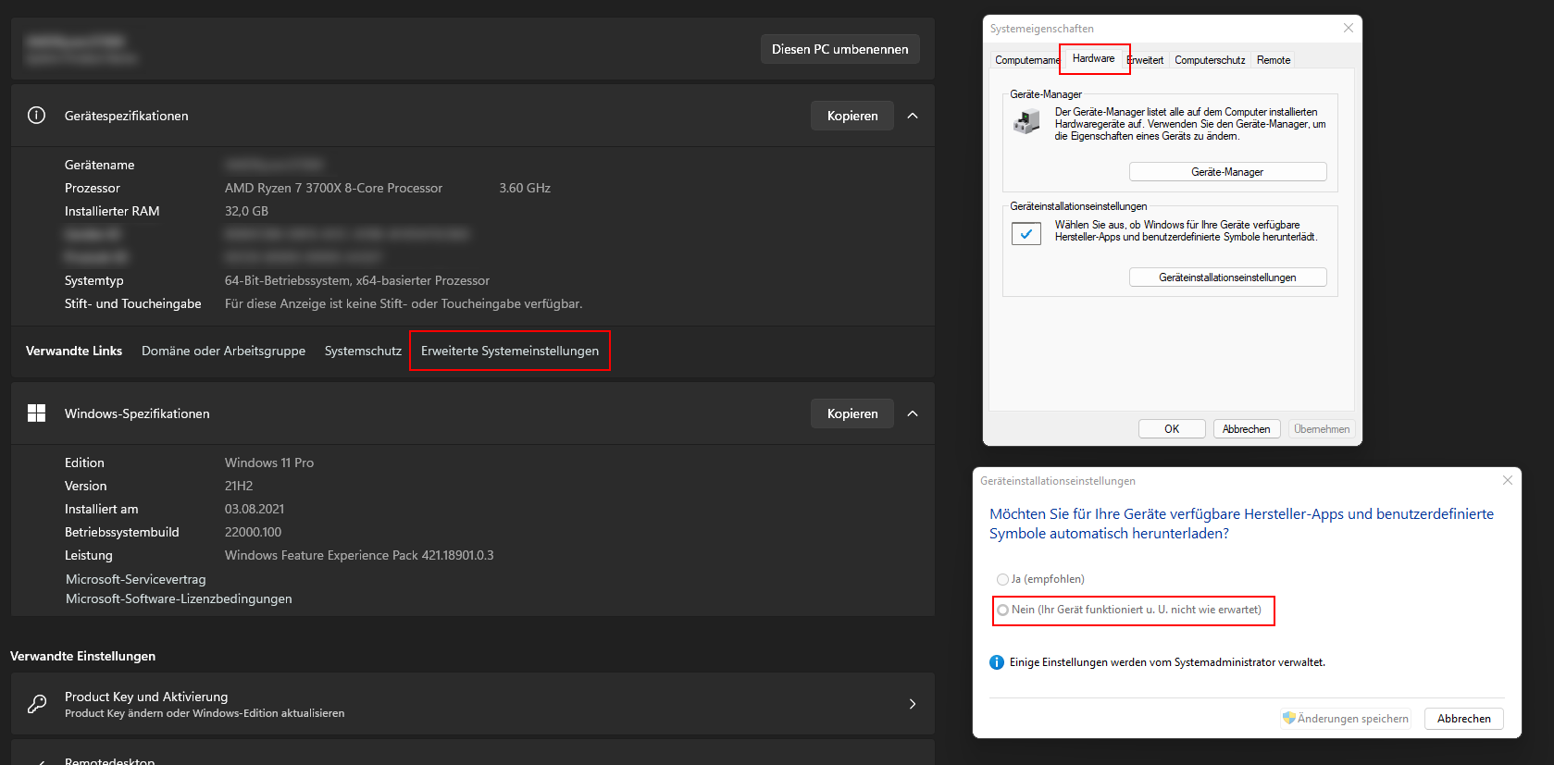This screenshot has height=765, width=1554.
Task: Click Übernehmen in Systemeigenschaften
Action: tap(1322, 429)
